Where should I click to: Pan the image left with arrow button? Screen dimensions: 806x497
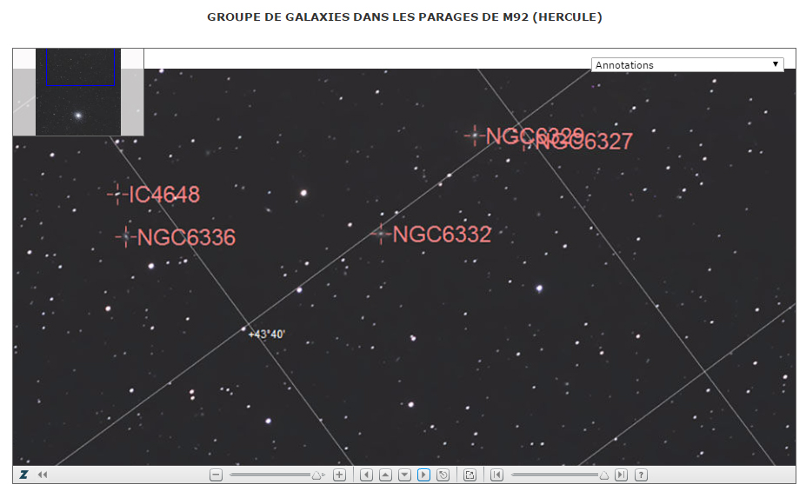coord(366,475)
